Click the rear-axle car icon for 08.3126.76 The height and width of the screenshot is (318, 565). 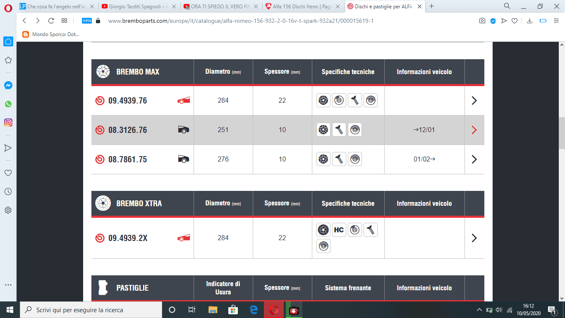point(183,130)
